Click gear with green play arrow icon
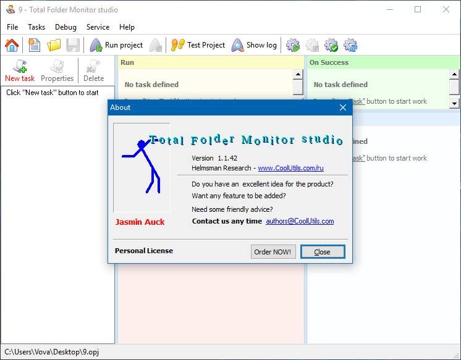This screenshot has height=360, width=461. point(293,45)
